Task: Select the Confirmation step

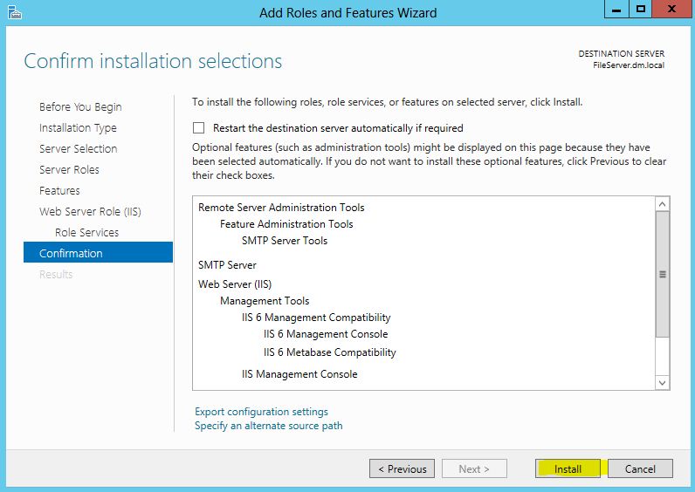Action: [x=71, y=253]
